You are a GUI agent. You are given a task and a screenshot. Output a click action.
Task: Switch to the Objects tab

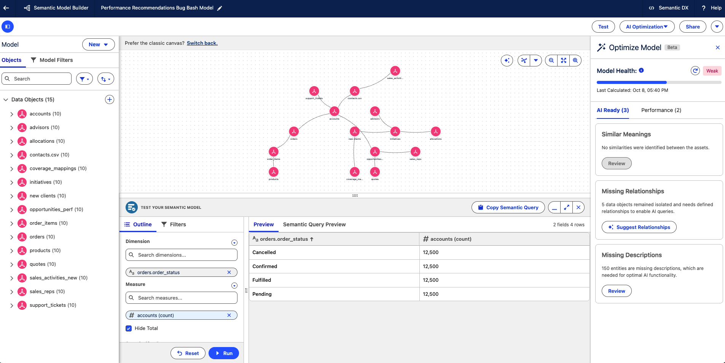coord(11,60)
